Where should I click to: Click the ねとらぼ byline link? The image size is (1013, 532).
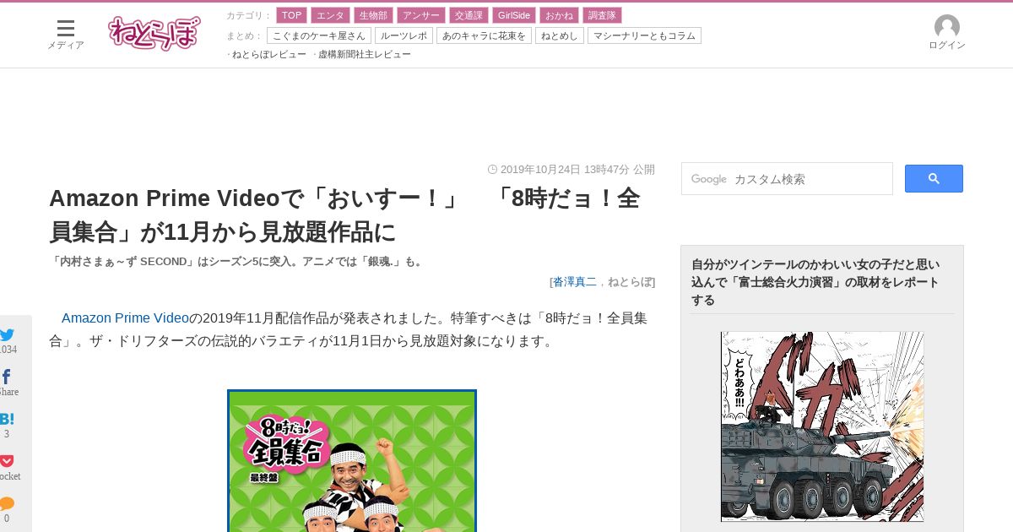click(x=629, y=282)
